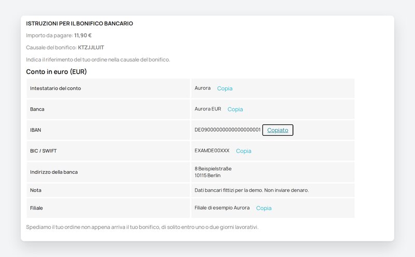
Task: Click the Aurora EUR bank value
Action: 208,109
